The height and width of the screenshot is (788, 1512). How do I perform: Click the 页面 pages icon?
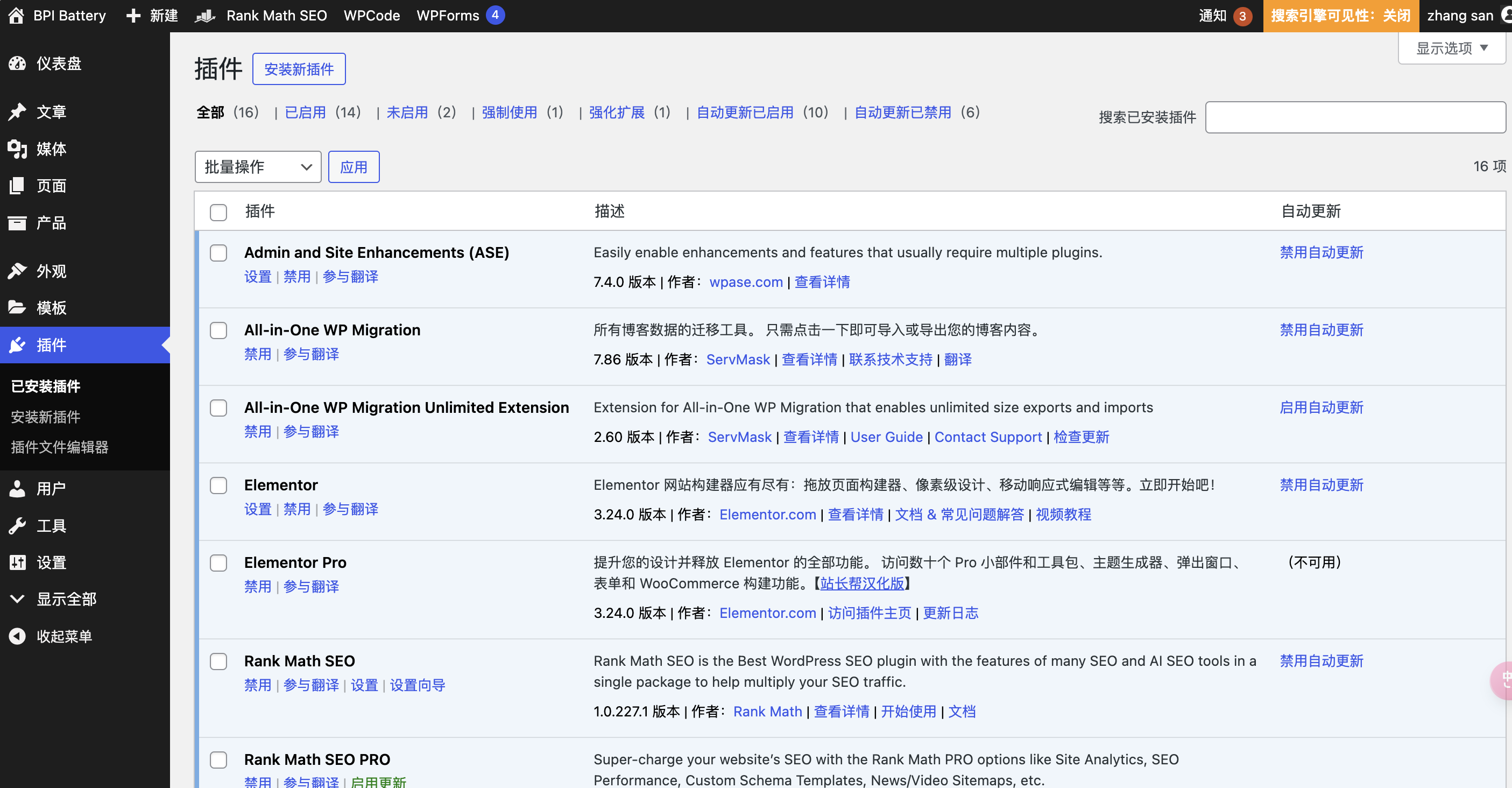coord(18,186)
